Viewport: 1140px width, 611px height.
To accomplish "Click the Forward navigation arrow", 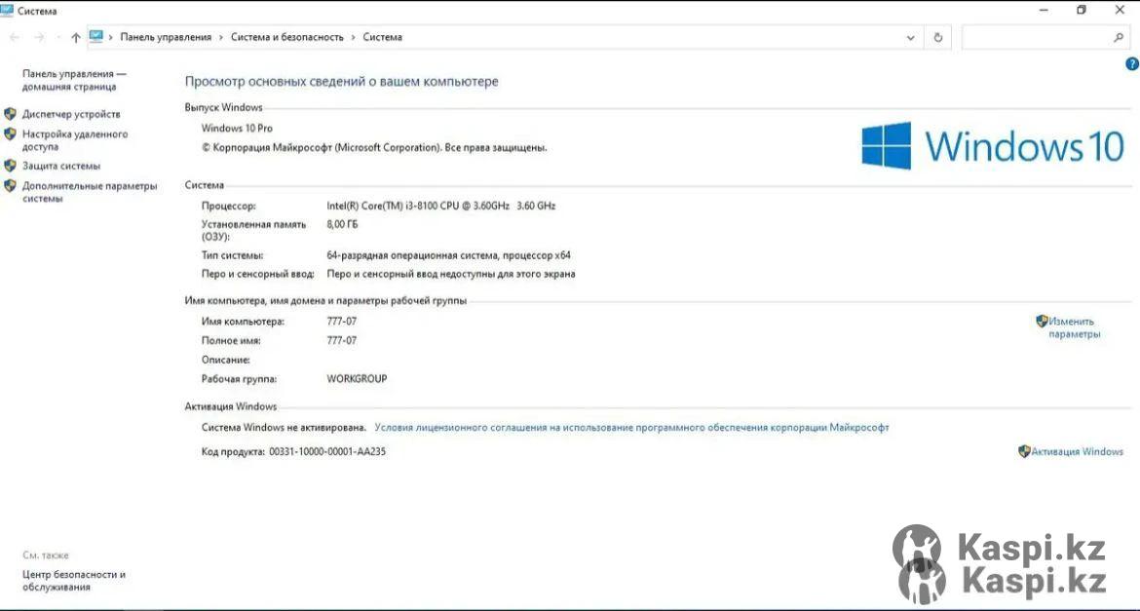I will pyautogui.click(x=39, y=38).
